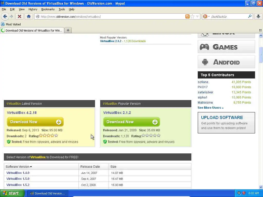This screenshot has height=197, width=263.
Task: Click the yellow button's download arrow icon
Action: pyautogui.click(x=59, y=122)
